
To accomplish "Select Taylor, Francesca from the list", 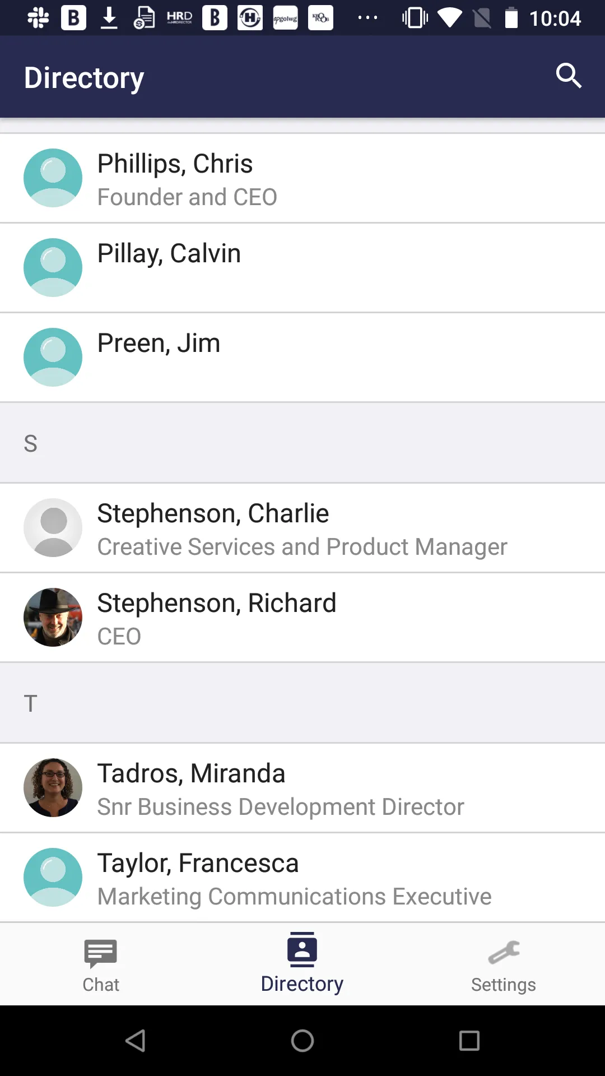I will tap(302, 878).
